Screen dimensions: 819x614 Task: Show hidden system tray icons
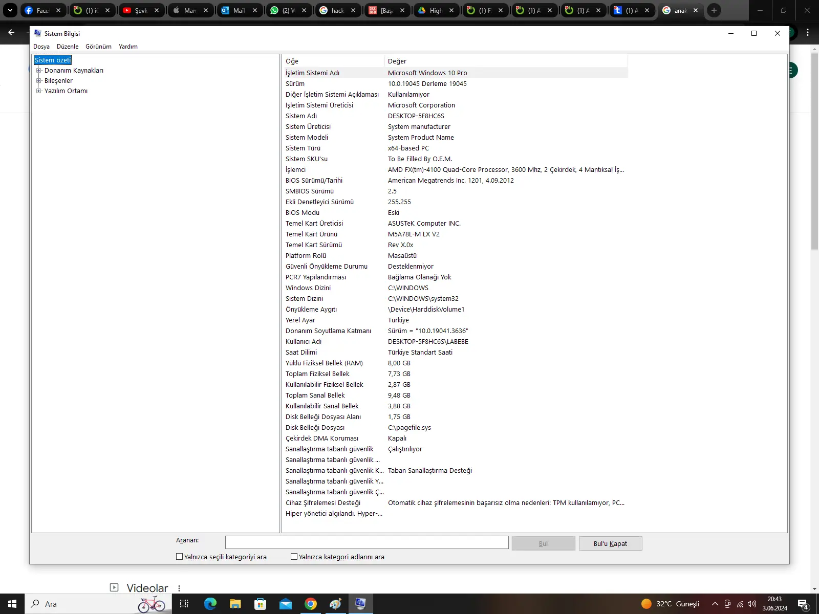[x=715, y=604]
